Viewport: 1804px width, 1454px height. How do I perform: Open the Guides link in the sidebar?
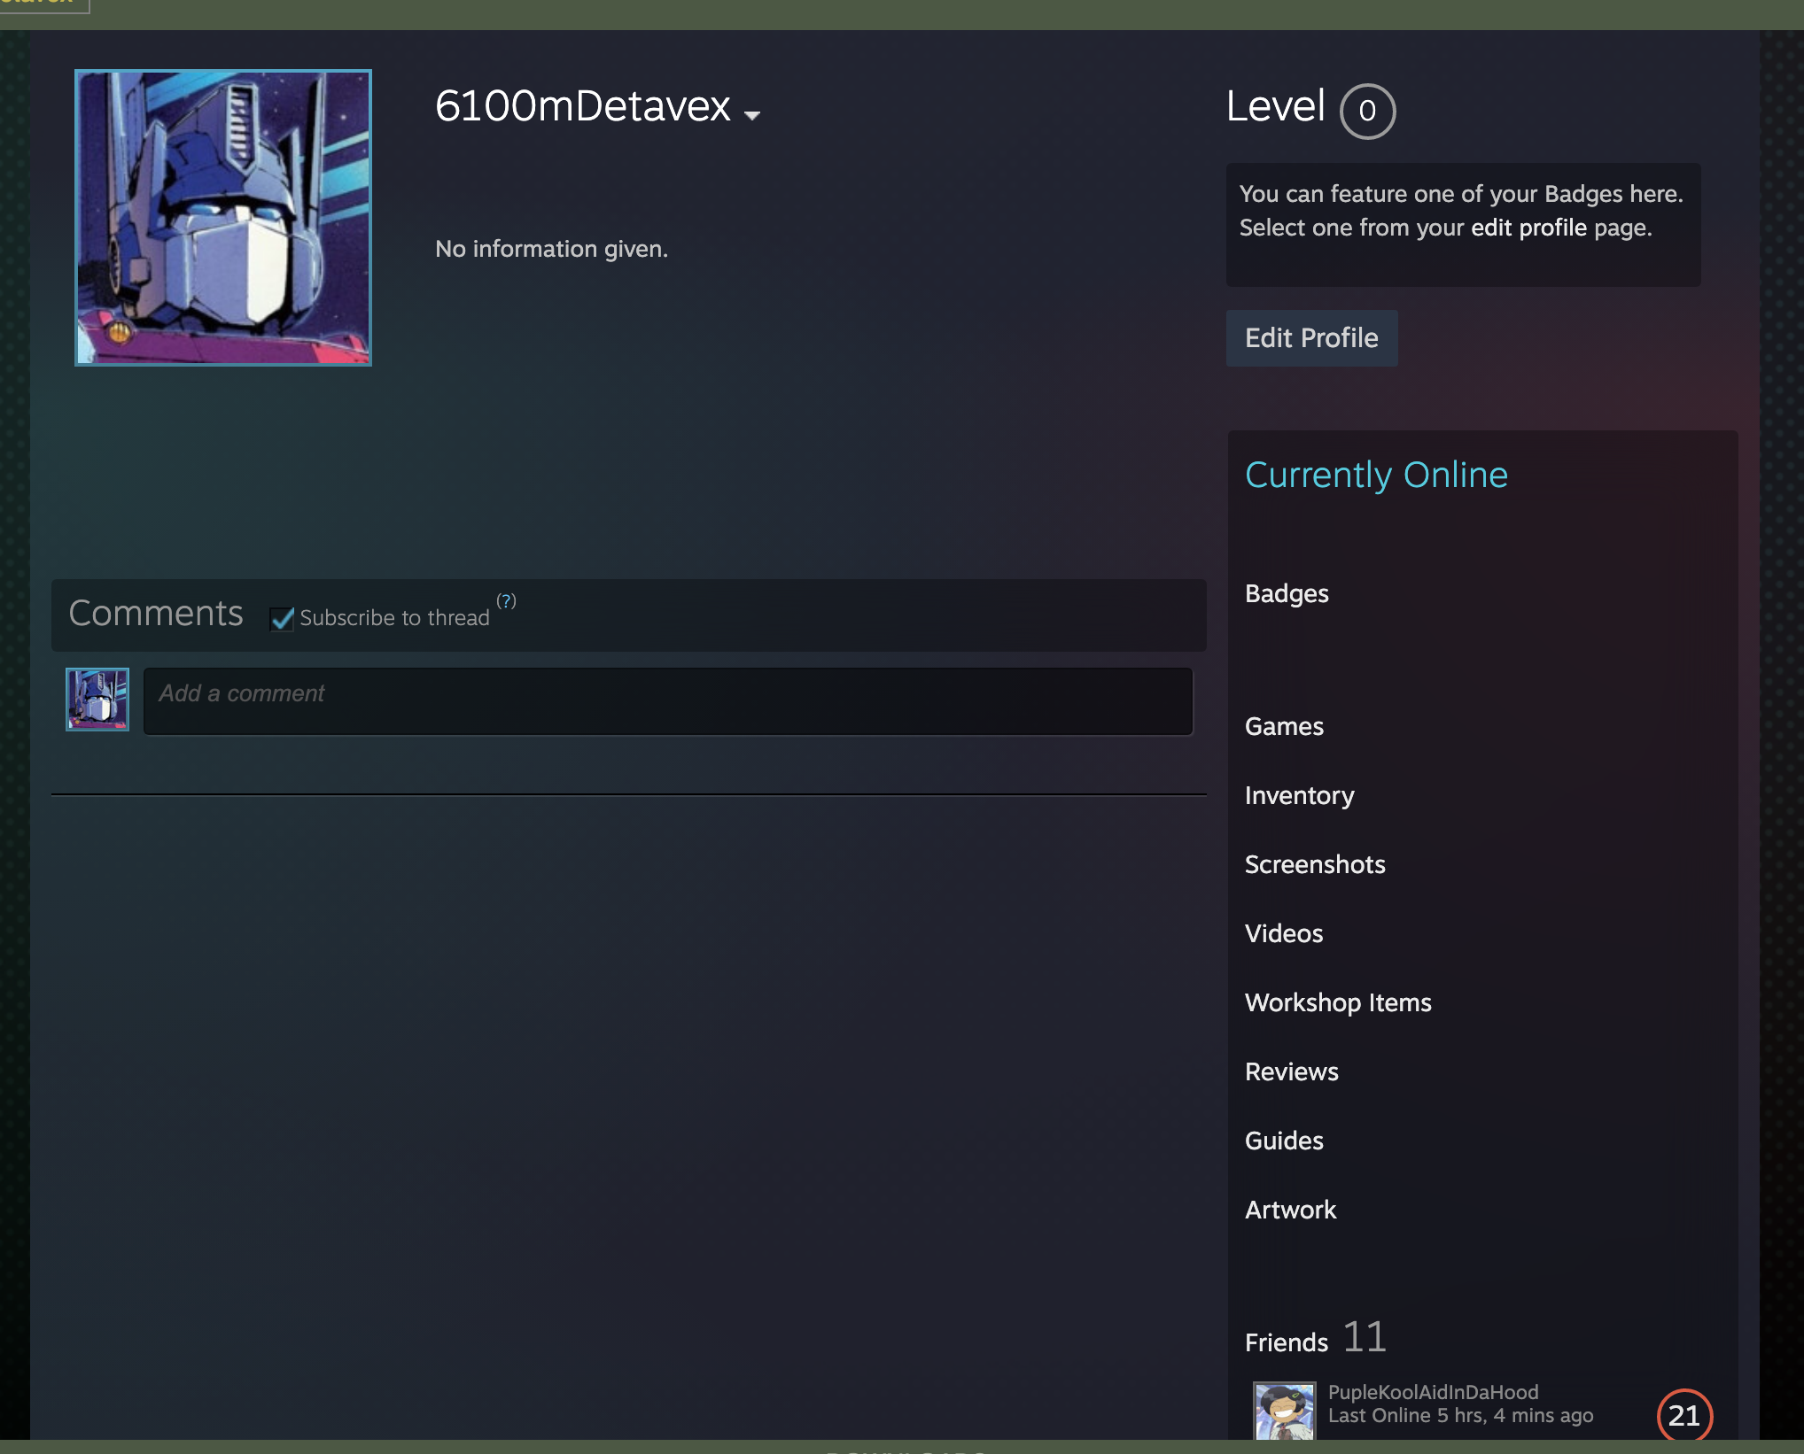[x=1284, y=1141]
